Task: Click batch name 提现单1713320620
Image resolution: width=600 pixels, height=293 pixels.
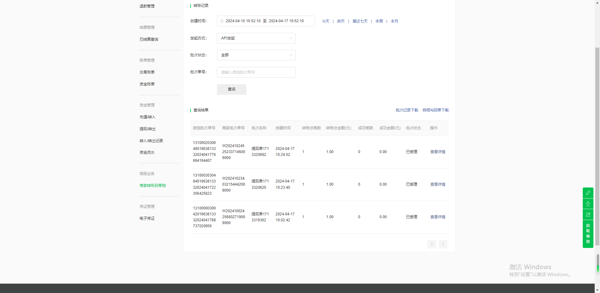Action: coord(260,184)
